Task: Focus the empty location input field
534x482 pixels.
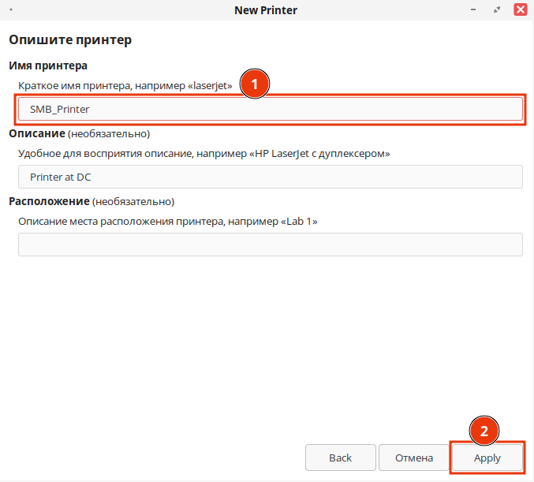Action: point(270,245)
